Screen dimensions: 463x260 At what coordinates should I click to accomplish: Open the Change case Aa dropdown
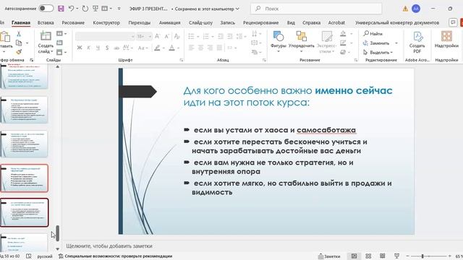click(x=143, y=48)
